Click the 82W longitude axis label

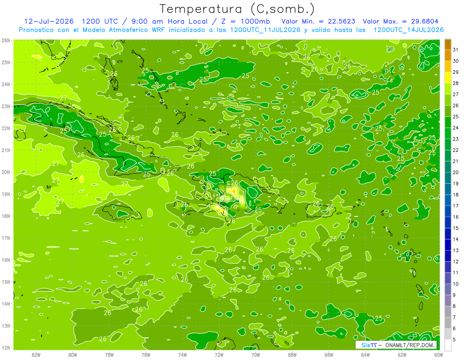click(x=36, y=355)
